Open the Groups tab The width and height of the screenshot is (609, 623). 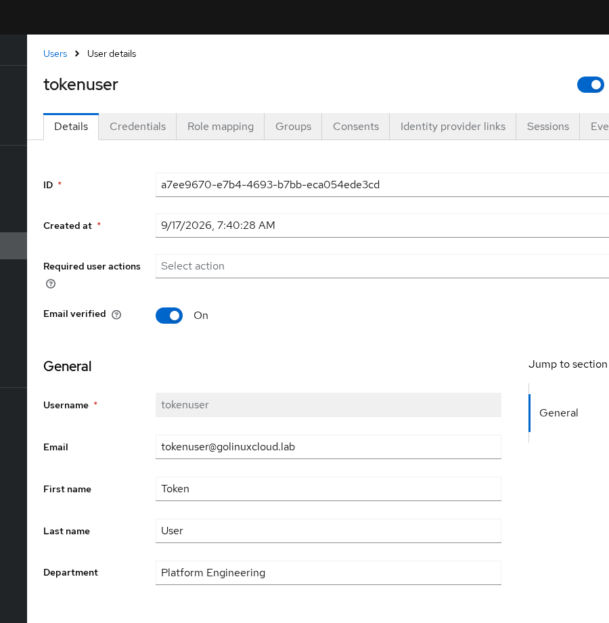(294, 127)
